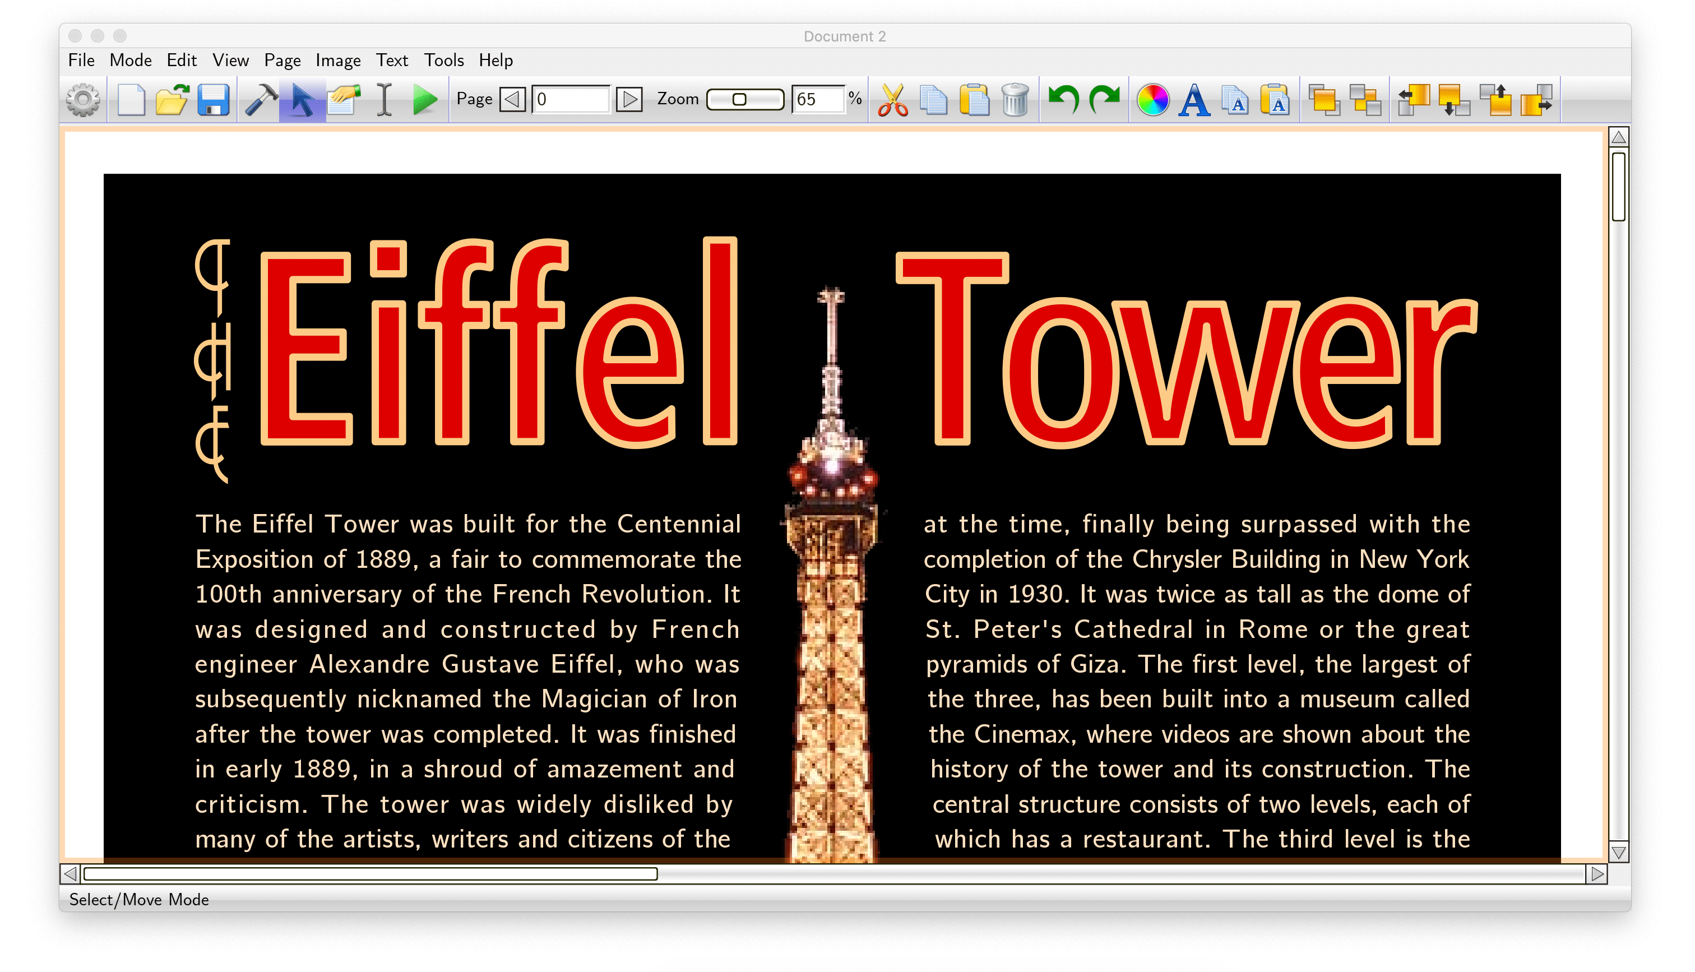Screen dimensions: 1695x972
Task: Click horizontal scrollbar right arrow
Action: tap(1597, 874)
